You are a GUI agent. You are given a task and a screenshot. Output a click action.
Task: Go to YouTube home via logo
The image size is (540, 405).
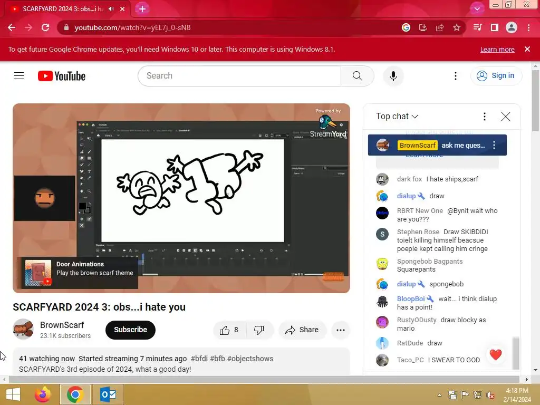pos(62,76)
